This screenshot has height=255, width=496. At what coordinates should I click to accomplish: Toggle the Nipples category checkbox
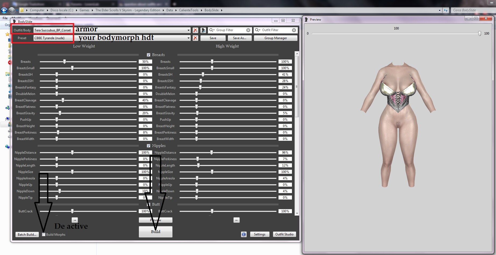coord(148,146)
